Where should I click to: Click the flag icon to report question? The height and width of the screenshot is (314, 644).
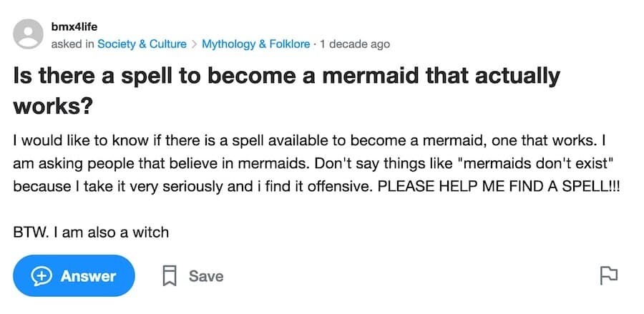click(x=608, y=275)
